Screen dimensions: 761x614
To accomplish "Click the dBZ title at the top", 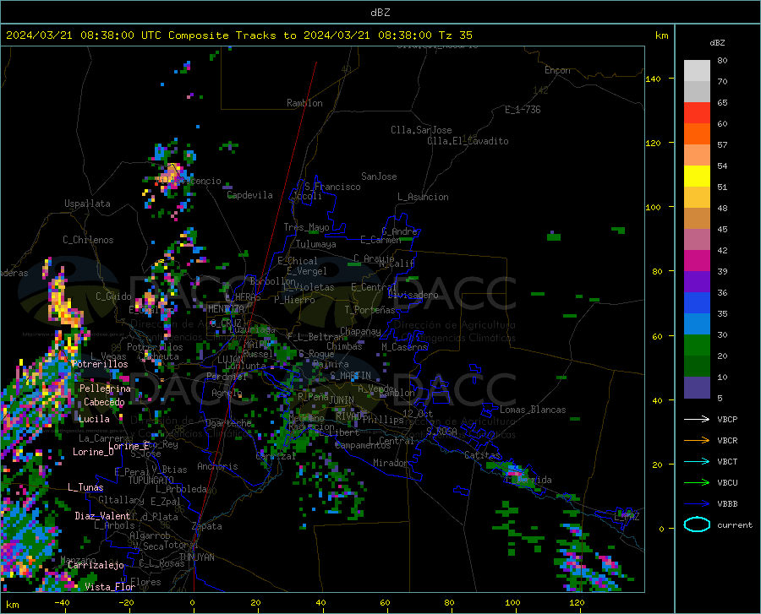I will tap(380, 13).
